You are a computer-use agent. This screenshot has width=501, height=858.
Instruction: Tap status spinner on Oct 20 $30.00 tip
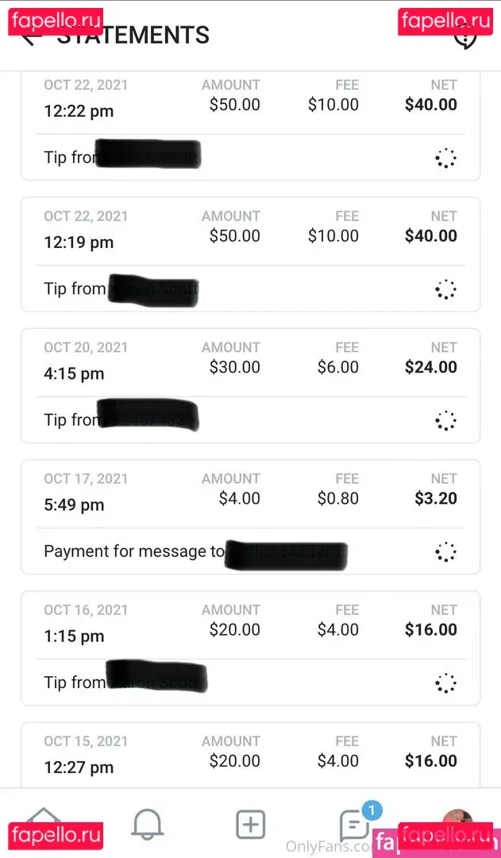coord(446,420)
